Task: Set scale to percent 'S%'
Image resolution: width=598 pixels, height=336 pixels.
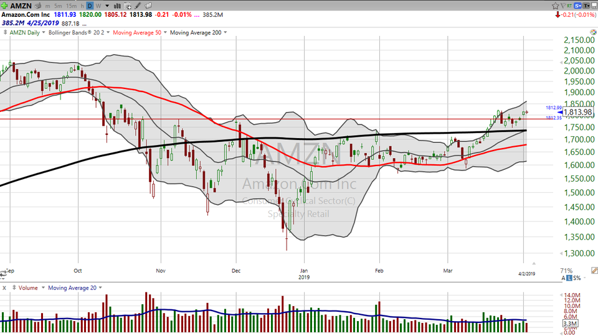Action: pyautogui.click(x=577, y=278)
